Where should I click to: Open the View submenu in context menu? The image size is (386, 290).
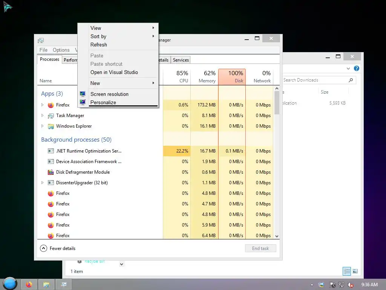pos(123,28)
